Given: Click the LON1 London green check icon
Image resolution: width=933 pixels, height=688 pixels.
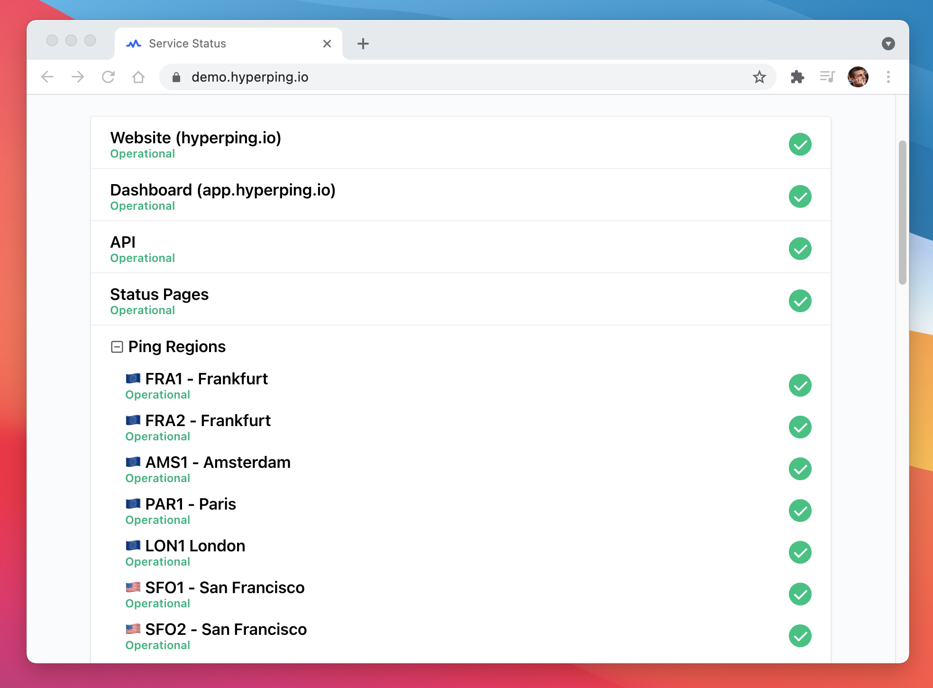Looking at the screenshot, I should [800, 552].
